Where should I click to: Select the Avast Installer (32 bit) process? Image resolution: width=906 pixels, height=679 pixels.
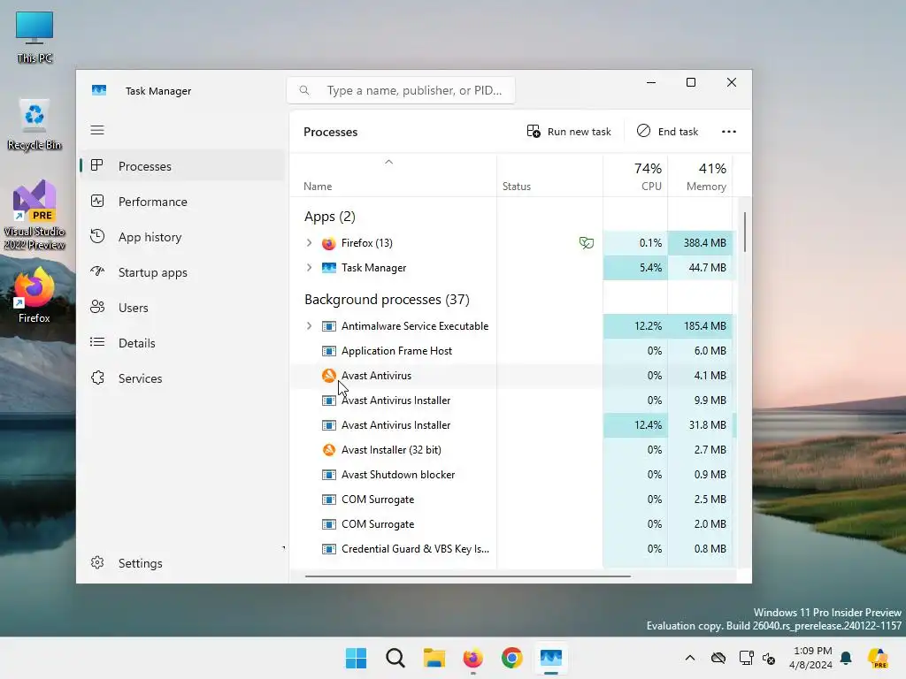512,450
